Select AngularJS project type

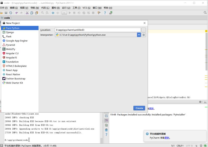tap(20, 58)
